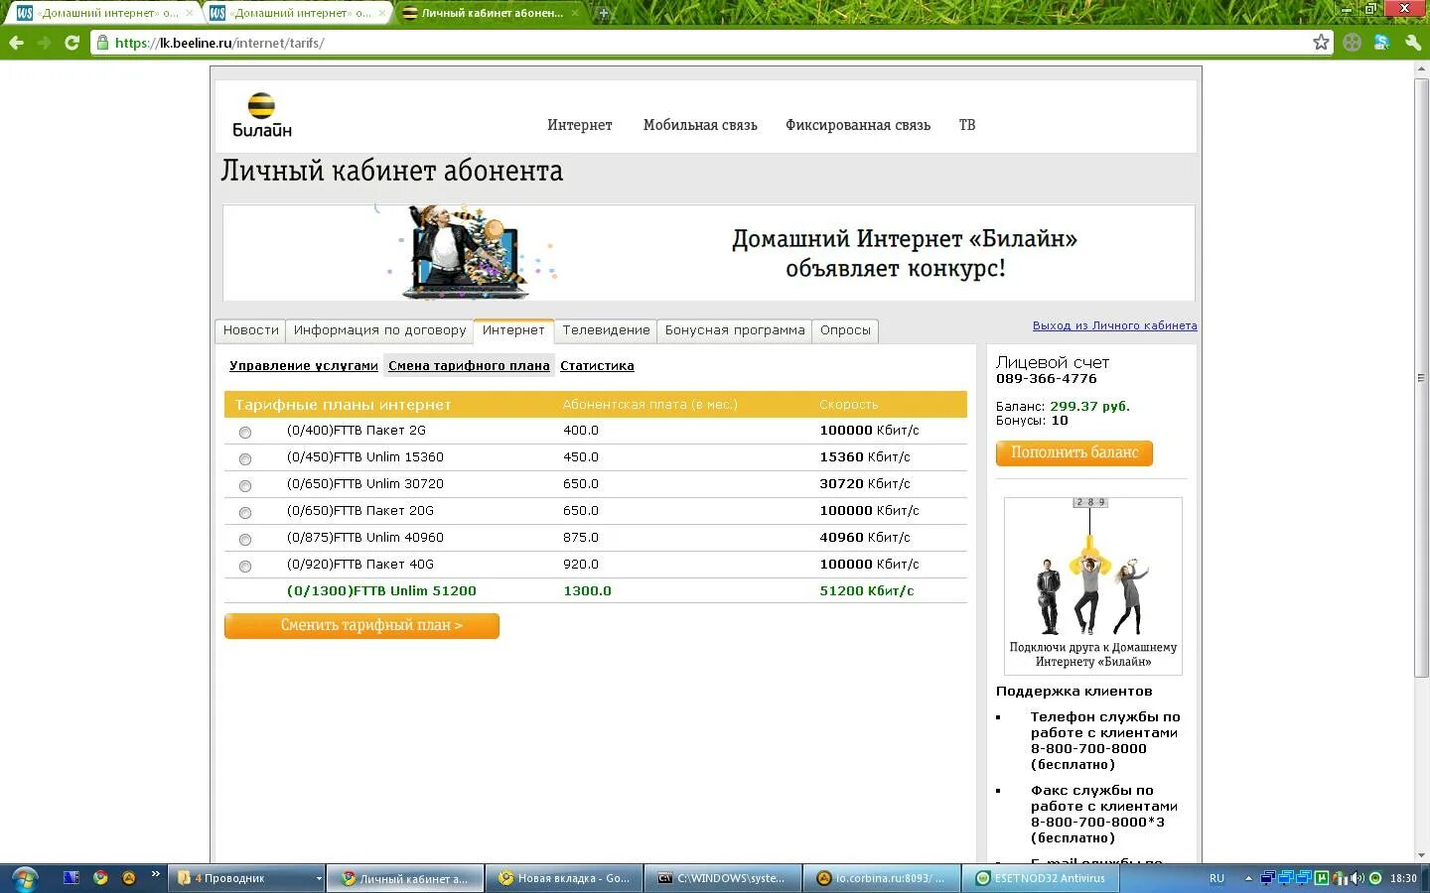Open the C:\WINDOWS\system taskbar button

722,878
